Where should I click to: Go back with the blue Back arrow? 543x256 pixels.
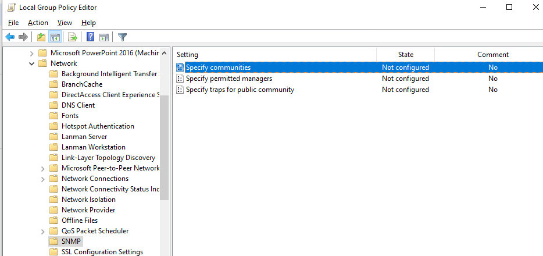pos(10,37)
